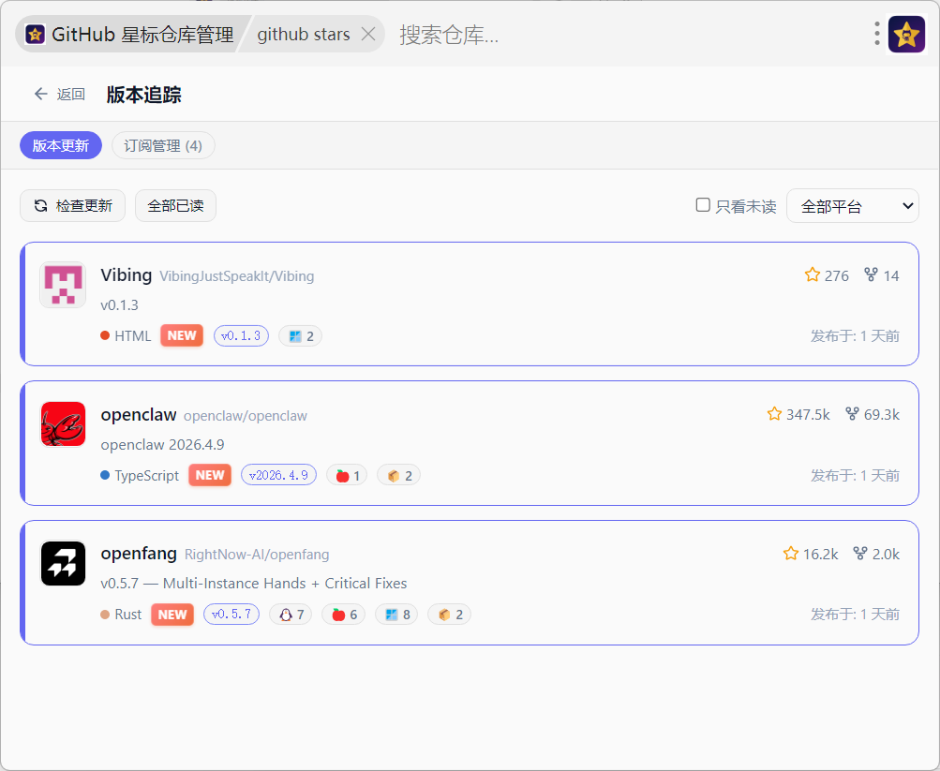Select the v0.5.7 version tag
The image size is (940, 771).
click(231, 614)
